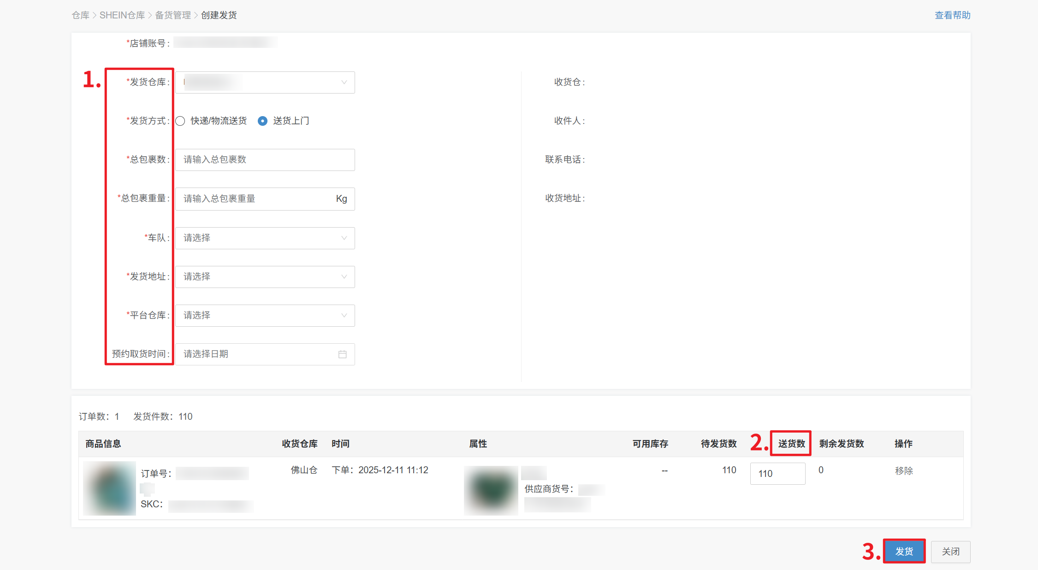Click the 送货数 quantity box showing 110
Screen dimensions: 1038x570
click(777, 474)
